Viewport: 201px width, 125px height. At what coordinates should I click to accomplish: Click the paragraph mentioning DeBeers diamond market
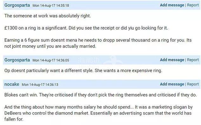click(99, 113)
